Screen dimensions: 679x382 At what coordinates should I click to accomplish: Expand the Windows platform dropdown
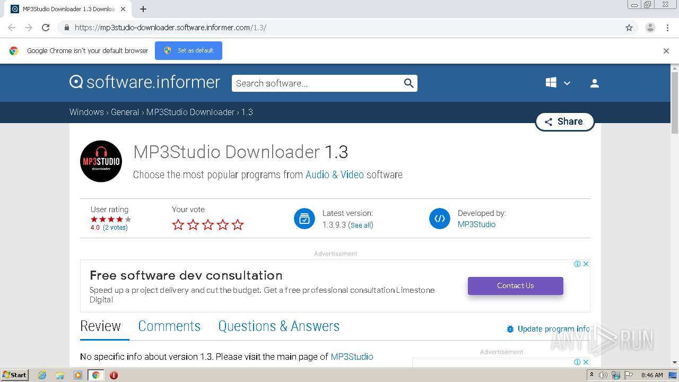click(x=558, y=83)
